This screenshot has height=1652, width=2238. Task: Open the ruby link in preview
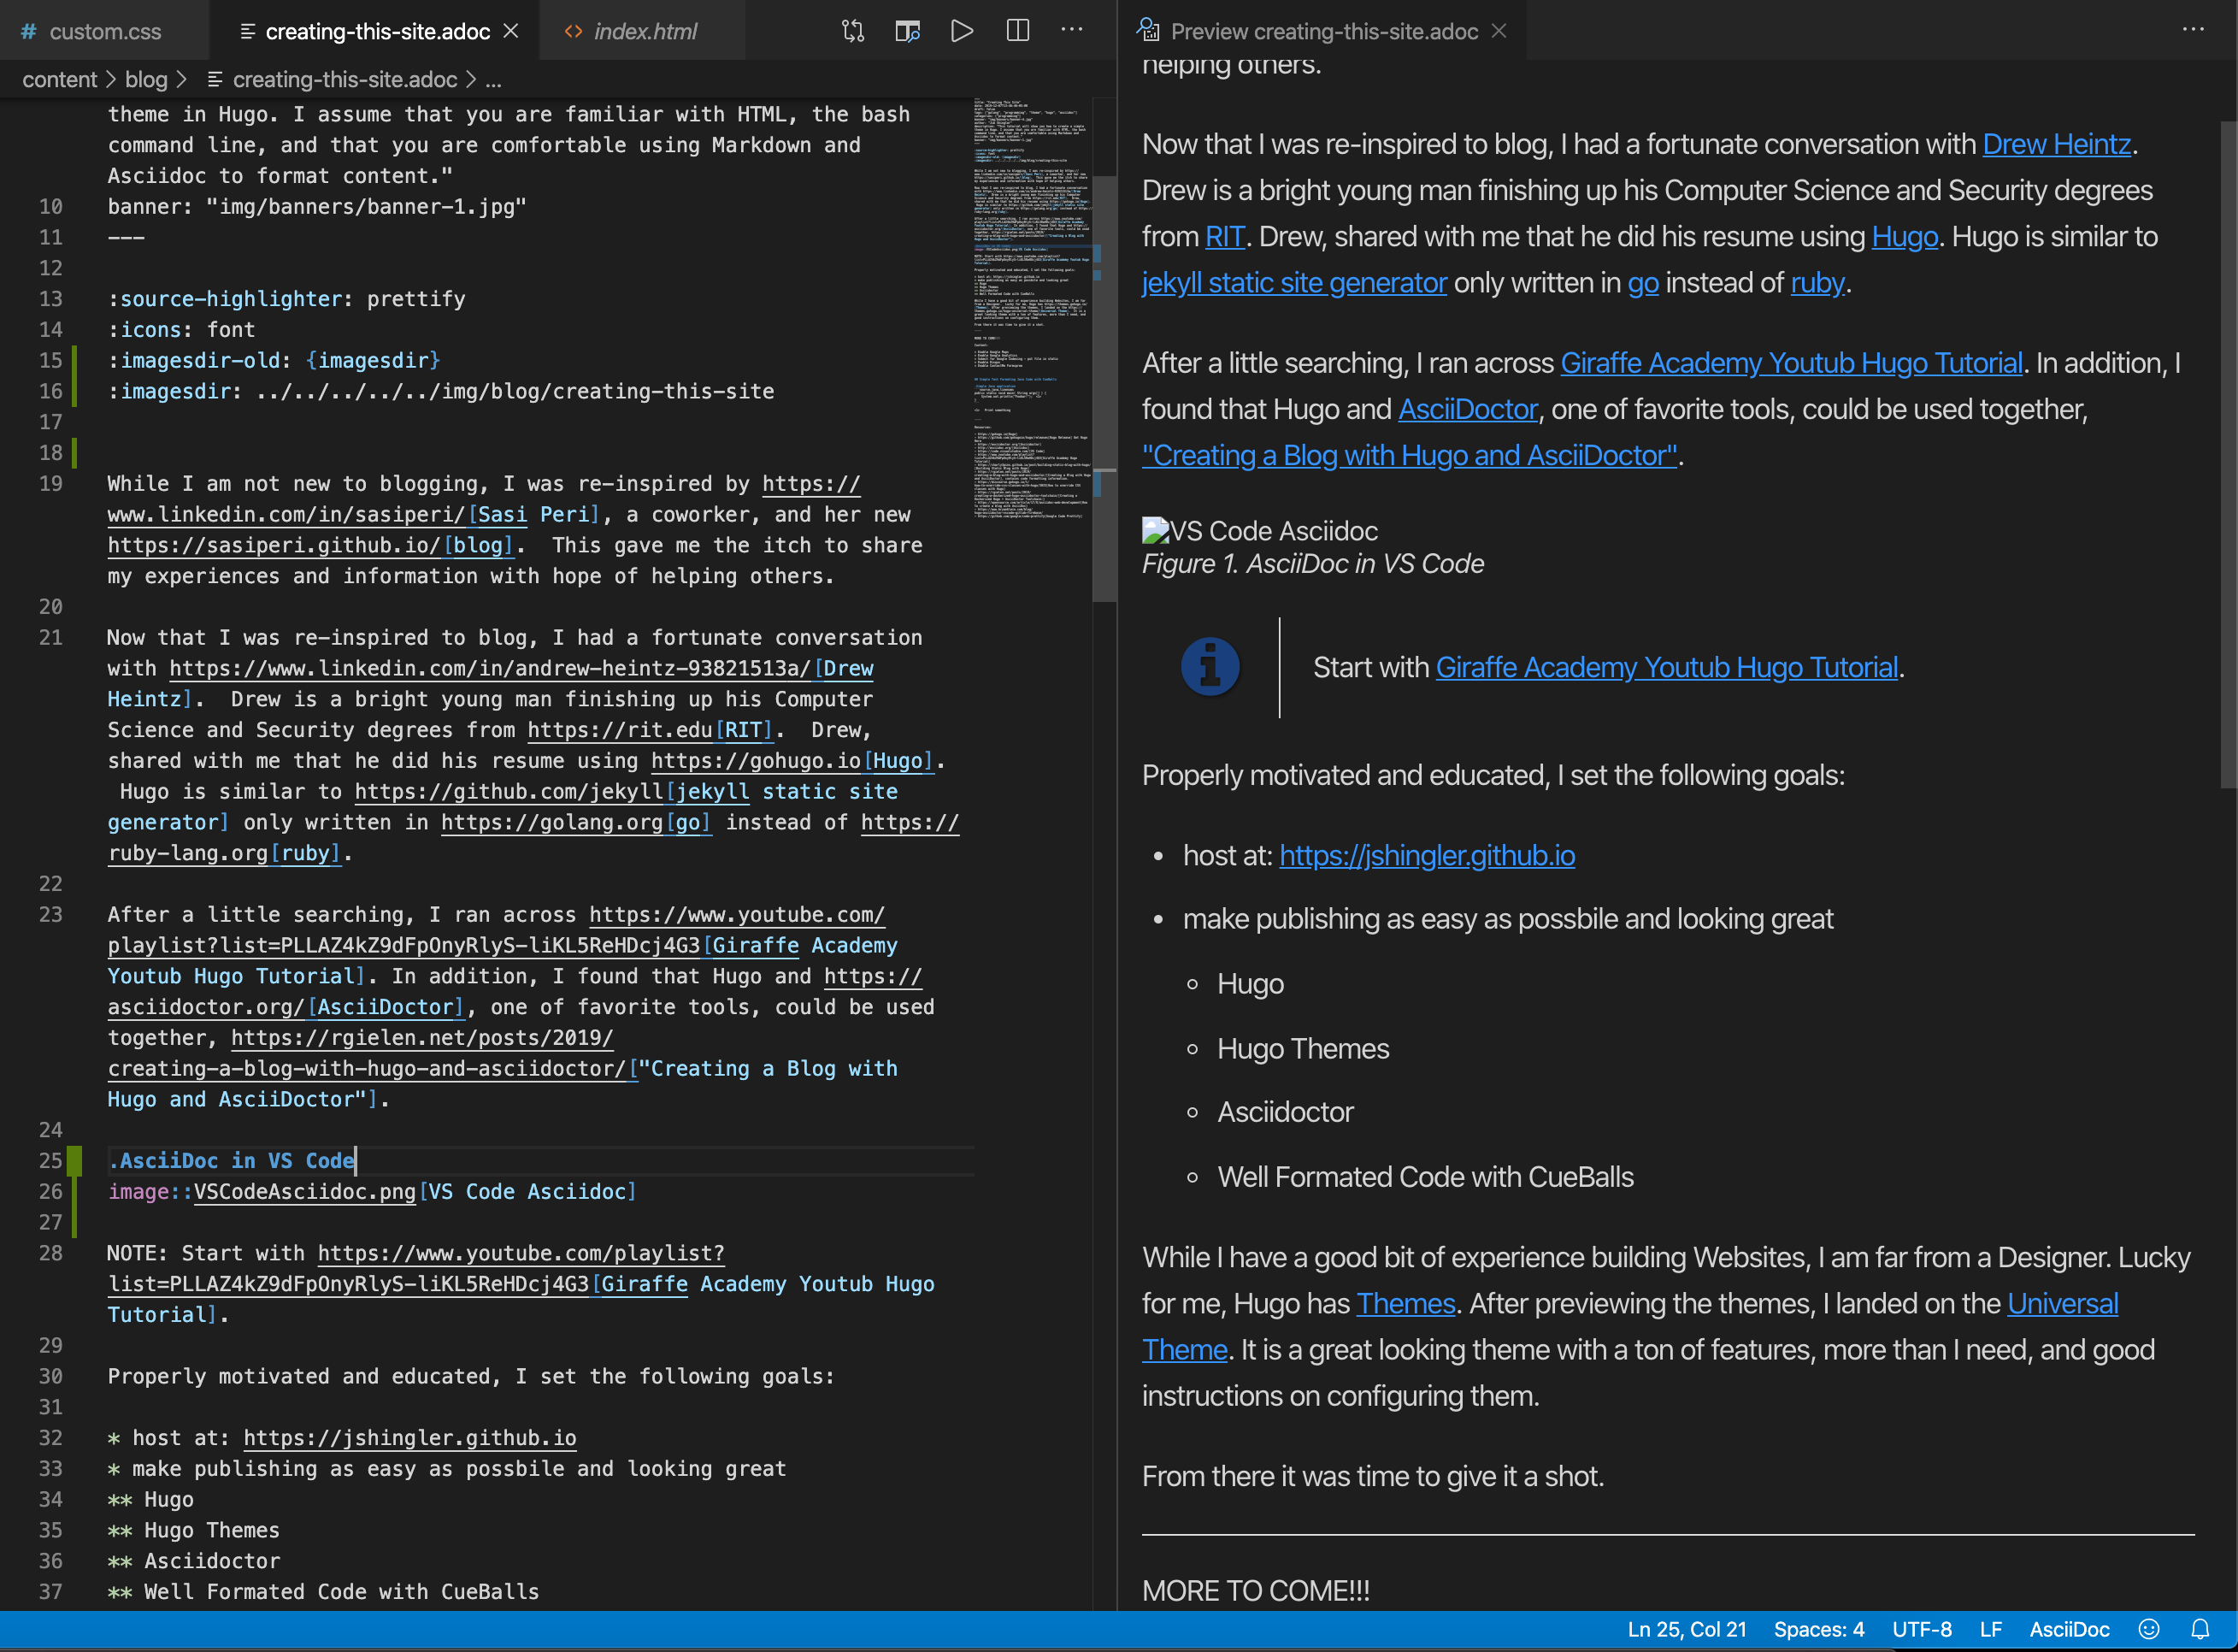click(x=1817, y=282)
